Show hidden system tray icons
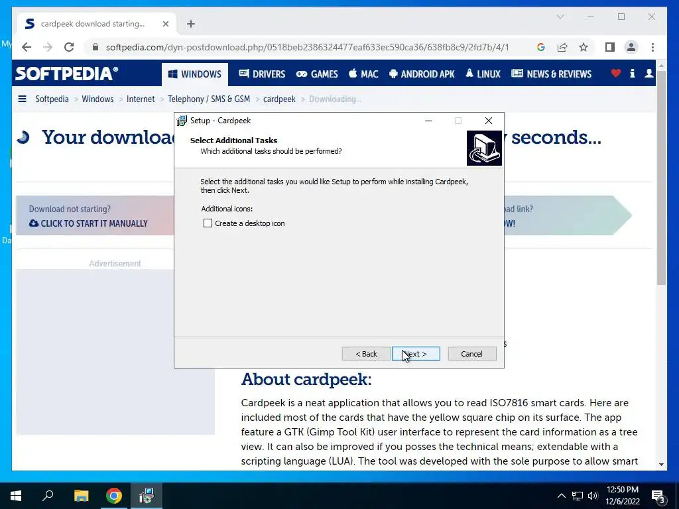679x509 pixels. (x=561, y=496)
